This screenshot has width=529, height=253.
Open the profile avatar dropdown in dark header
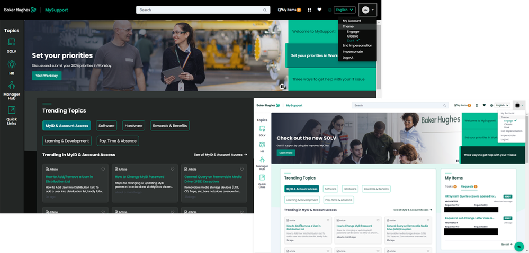[367, 10]
